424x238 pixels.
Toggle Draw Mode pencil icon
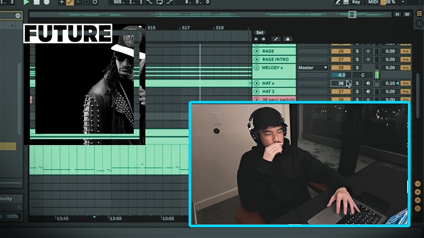pyautogui.click(x=338, y=2)
